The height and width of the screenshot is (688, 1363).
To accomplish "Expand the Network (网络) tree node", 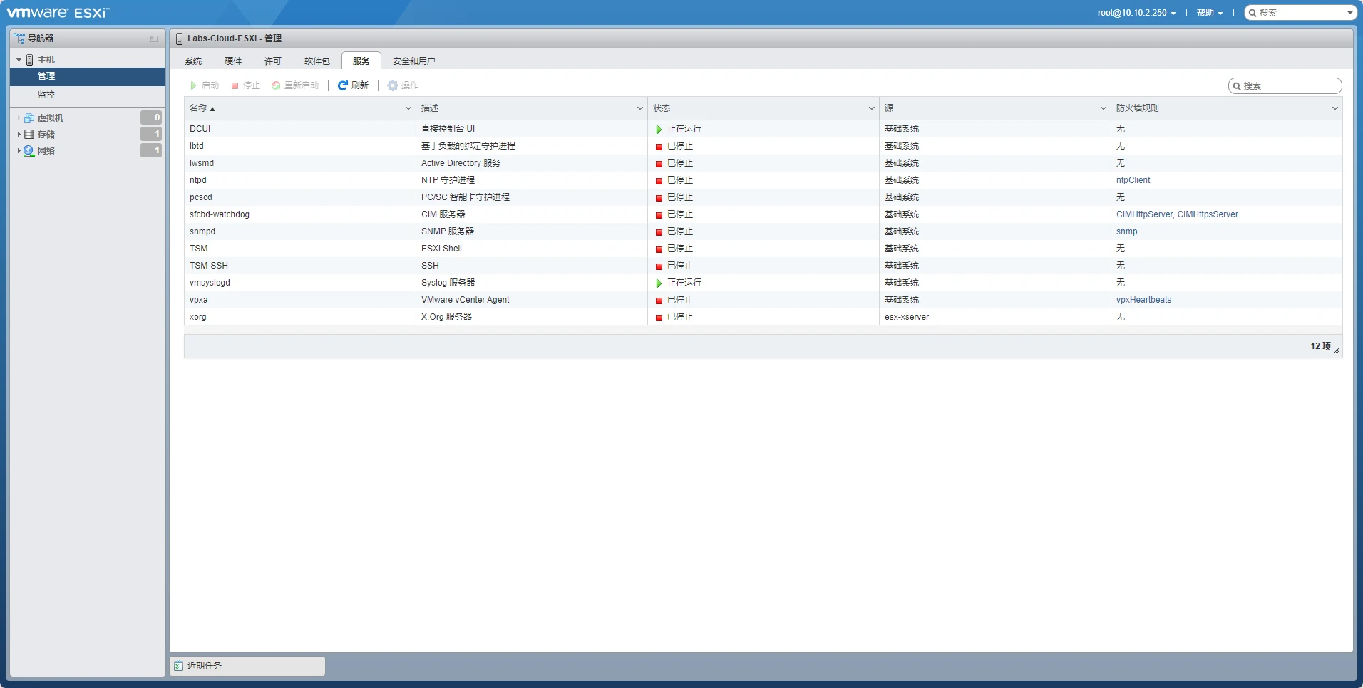I will tap(19, 150).
